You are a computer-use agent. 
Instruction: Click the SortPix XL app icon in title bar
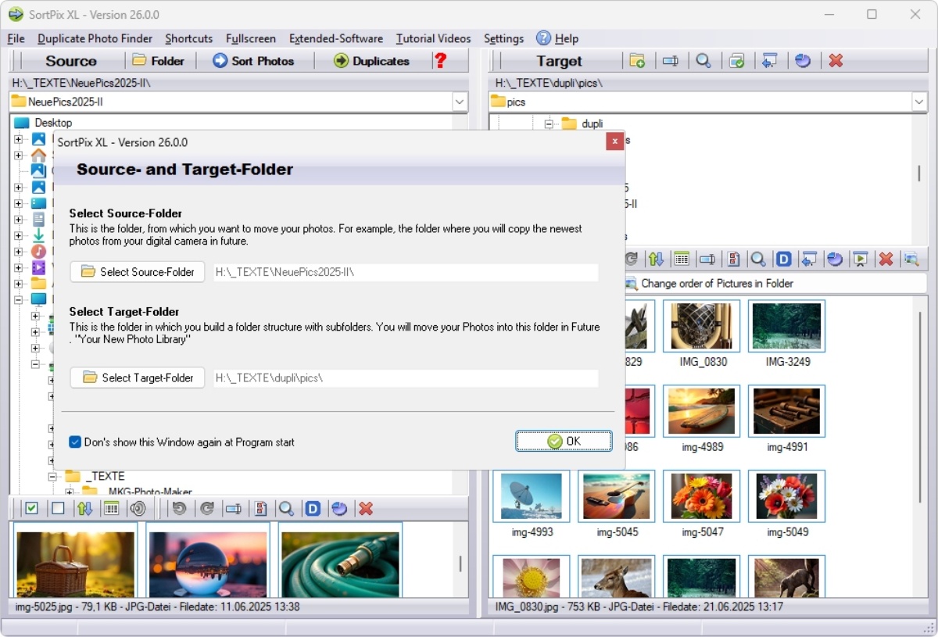(16, 14)
